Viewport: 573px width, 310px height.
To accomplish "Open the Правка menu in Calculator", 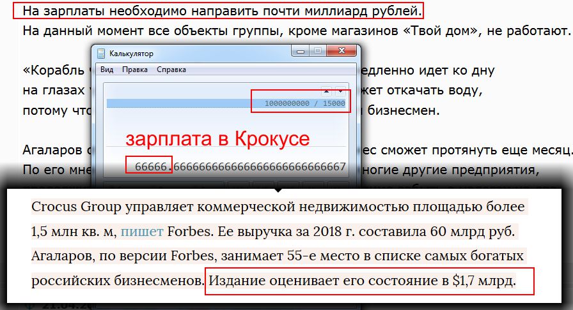I will coord(135,70).
